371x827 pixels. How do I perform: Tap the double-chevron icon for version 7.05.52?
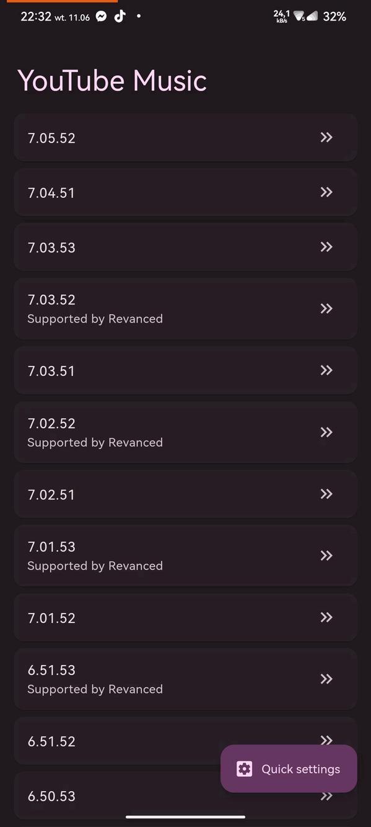click(326, 137)
